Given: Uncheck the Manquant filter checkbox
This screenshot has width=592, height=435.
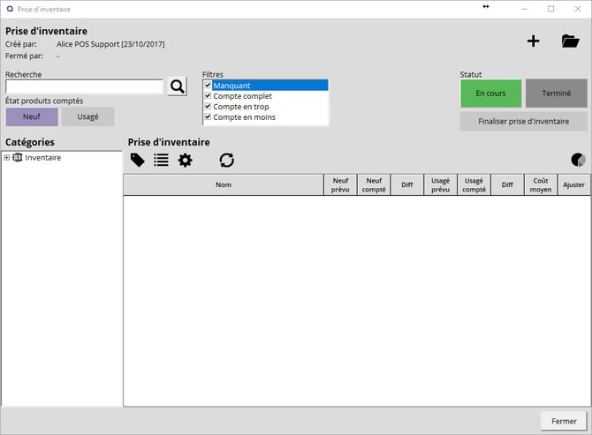Looking at the screenshot, I should coord(208,86).
